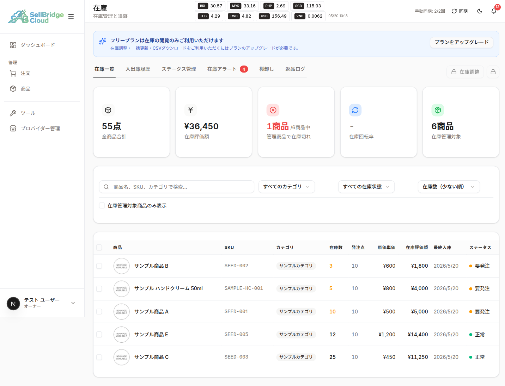Screen dimensions: 505x386
Task: Switch to dark mode with moon icon
Action: click(x=480, y=11)
